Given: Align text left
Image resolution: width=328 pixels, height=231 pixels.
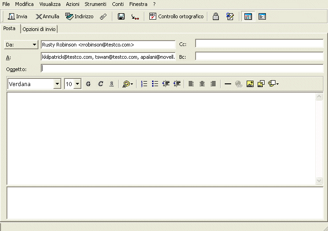Looking at the screenshot, I should (x=191, y=84).
